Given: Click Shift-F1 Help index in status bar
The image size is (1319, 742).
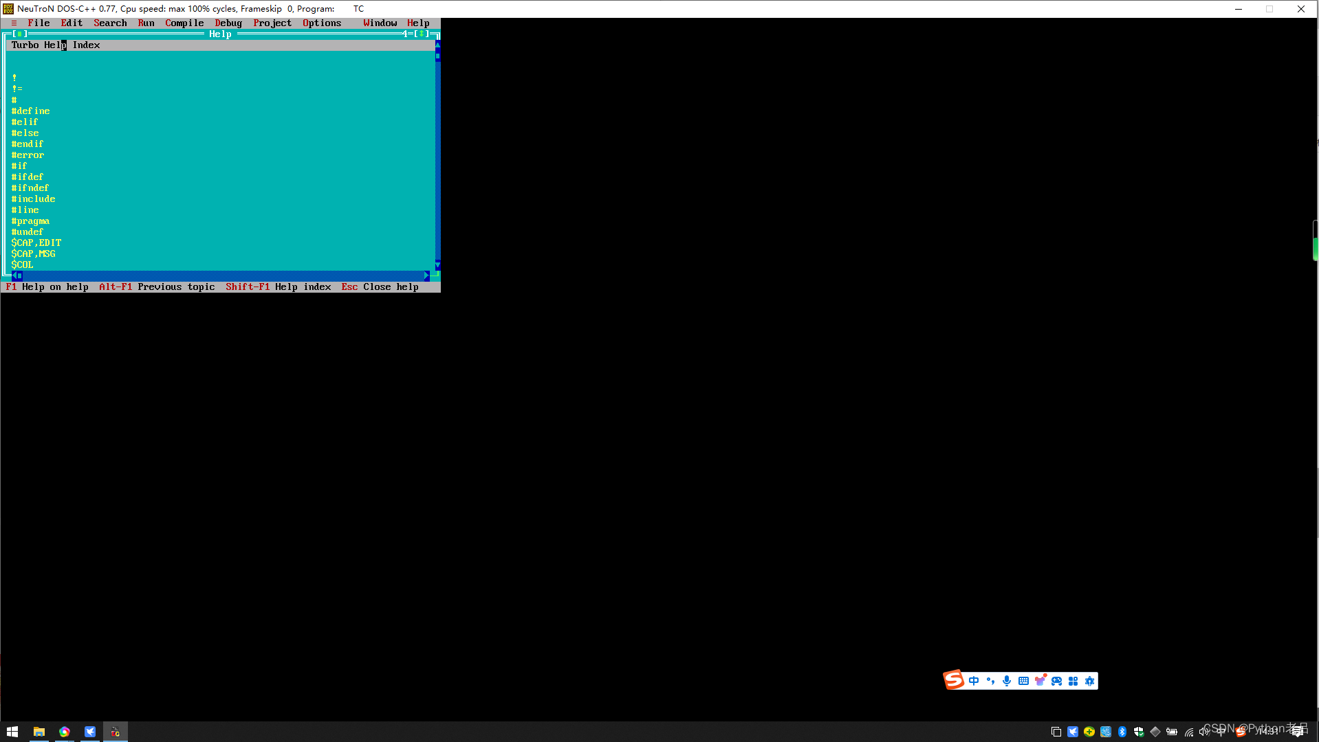Looking at the screenshot, I should tap(279, 286).
